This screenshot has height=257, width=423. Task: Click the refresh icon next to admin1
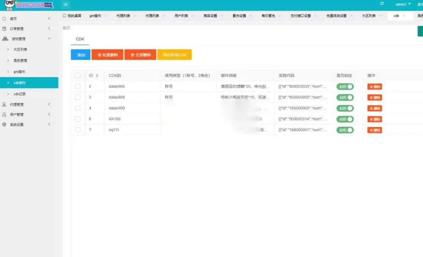382,3
